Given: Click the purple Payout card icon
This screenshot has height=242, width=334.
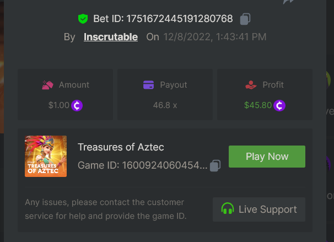Looking at the screenshot, I should 148,85.
